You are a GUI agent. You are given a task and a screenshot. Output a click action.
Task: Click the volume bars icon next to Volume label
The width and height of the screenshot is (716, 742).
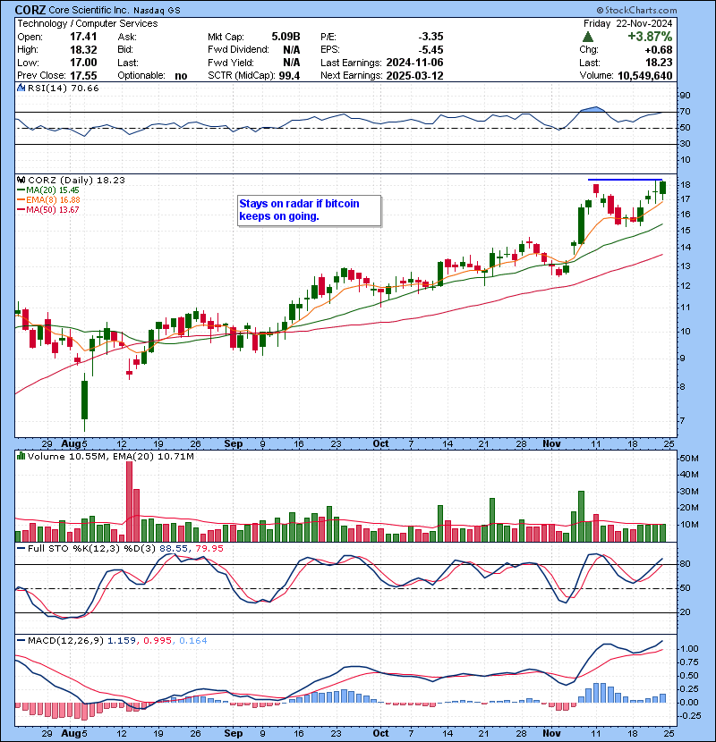[x=21, y=456]
